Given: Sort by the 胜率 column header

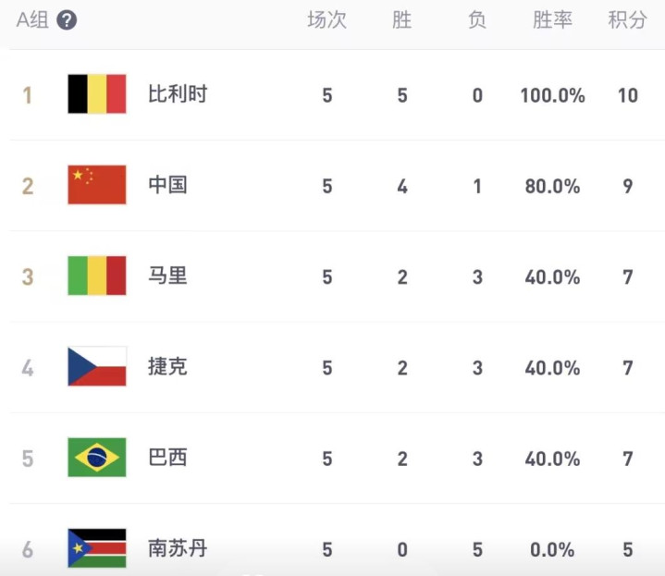Looking at the screenshot, I should tap(552, 20).
